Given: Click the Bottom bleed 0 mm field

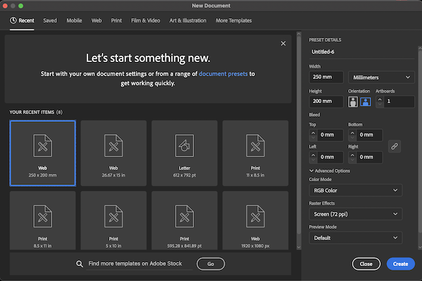Looking at the screenshot, I should [x=370, y=135].
